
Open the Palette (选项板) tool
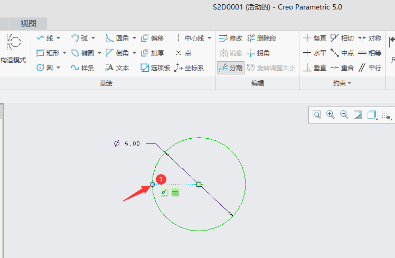155,68
